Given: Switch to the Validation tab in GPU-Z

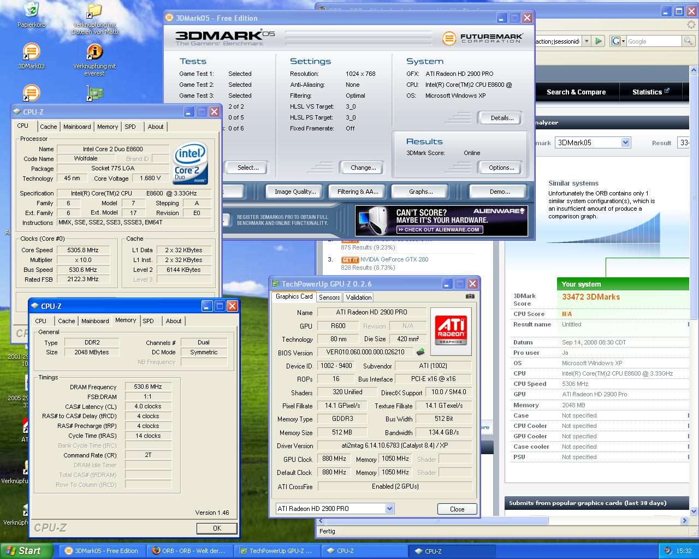Looking at the screenshot, I should tap(359, 298).
